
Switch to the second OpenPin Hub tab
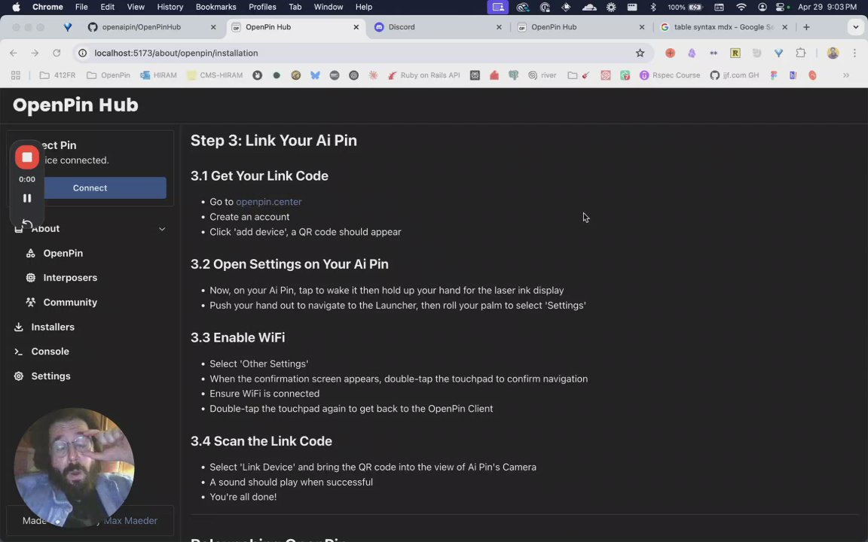click(x=554, y=27)
